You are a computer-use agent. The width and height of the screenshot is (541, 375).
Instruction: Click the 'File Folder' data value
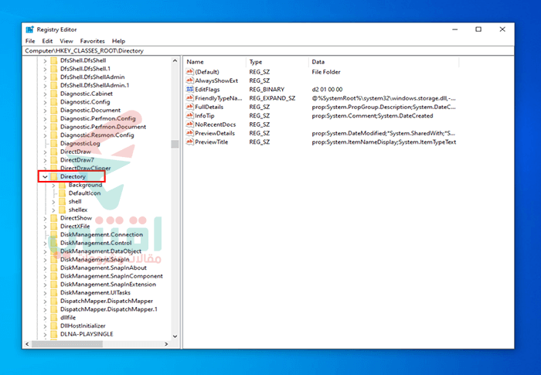(326, 72)
